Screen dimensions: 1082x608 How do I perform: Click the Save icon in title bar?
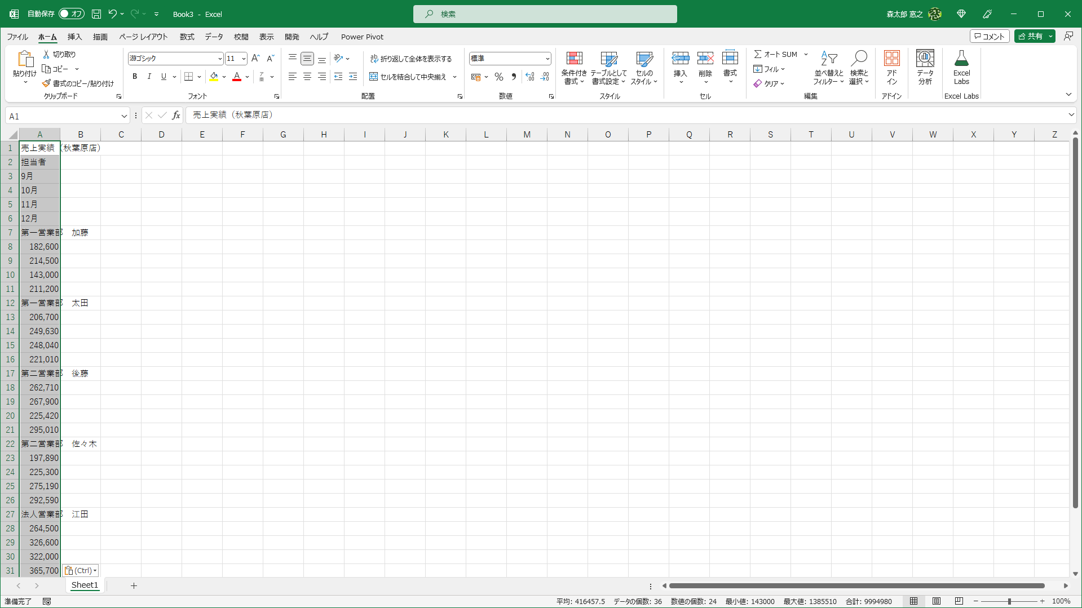[96, 14]
